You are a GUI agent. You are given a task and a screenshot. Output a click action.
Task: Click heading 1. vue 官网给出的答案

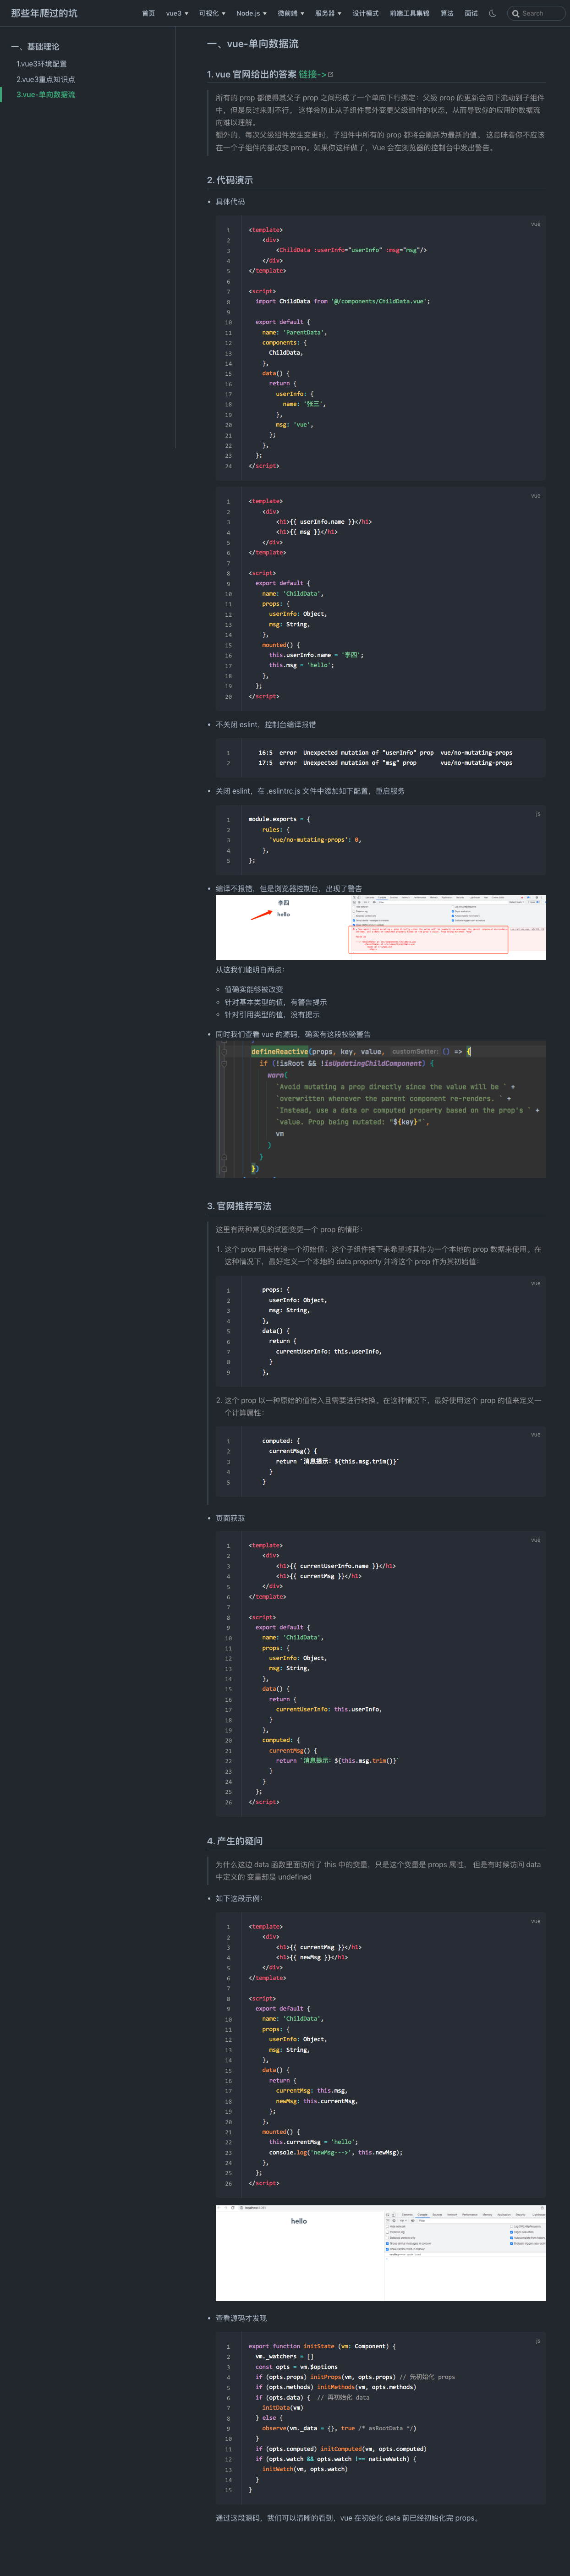[251, 74]
